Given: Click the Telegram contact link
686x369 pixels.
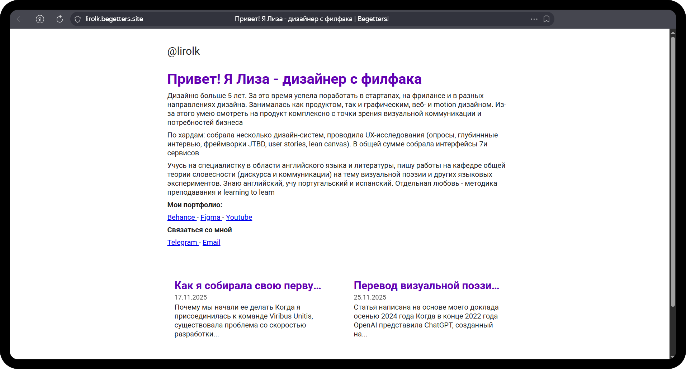Looking at the screenshot, I should click(x=182, y=242).
